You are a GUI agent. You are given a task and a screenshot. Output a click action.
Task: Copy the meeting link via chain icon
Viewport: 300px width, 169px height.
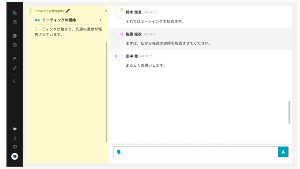point(15,68)
